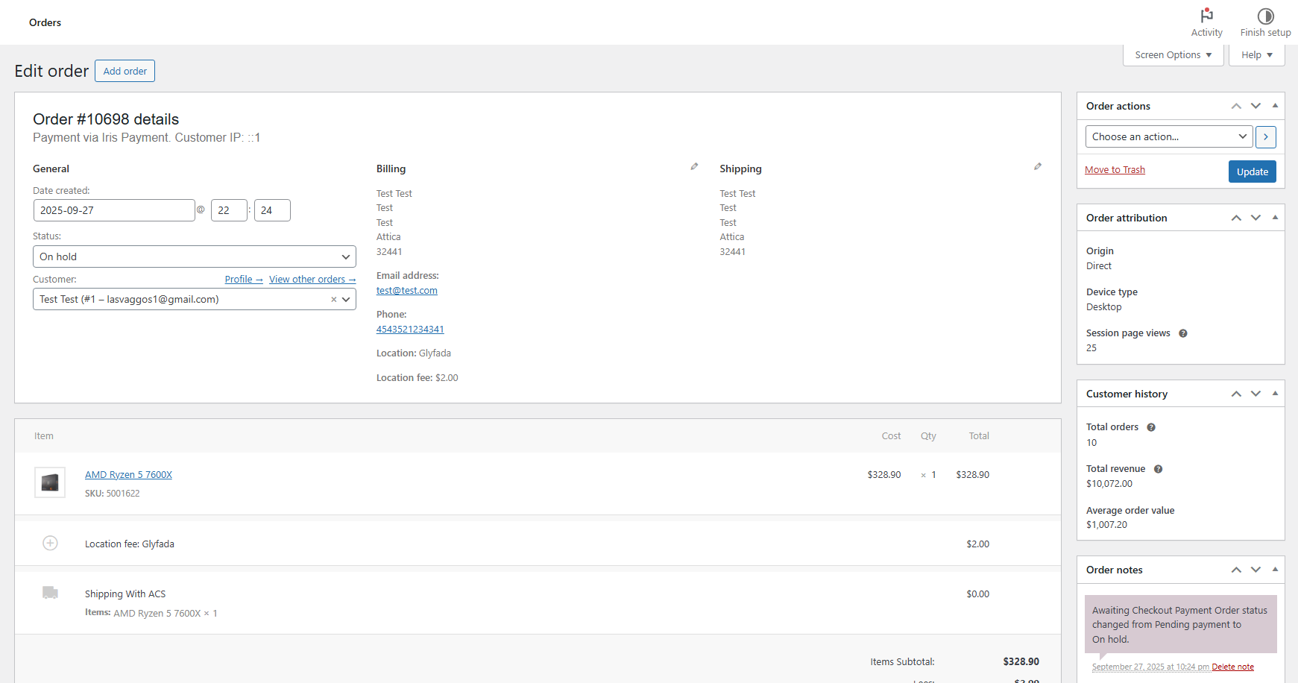Click the Session page views help icon
This screenshot has height=683, width=1298.
click(1183, 333)
